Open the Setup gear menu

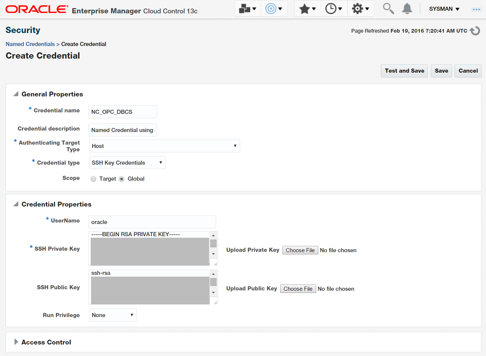(x=361, y=9)
